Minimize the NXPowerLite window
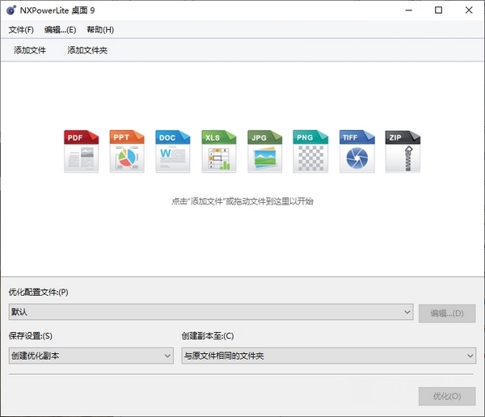Screen dimensions: 485x417 409,11
